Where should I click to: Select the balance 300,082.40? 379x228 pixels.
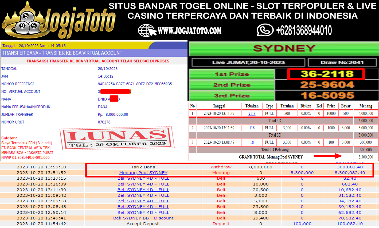click(350, 167)
